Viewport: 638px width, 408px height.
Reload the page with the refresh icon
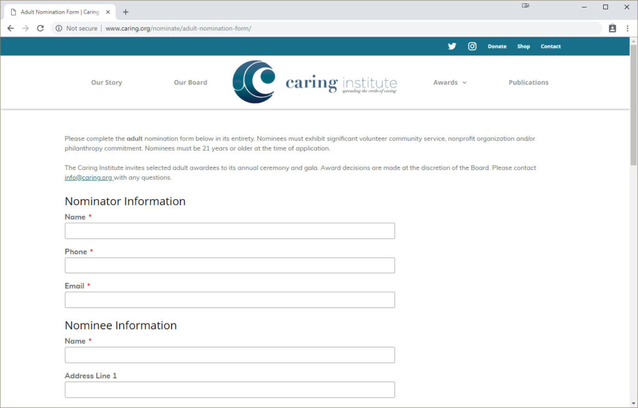[40, 28]
